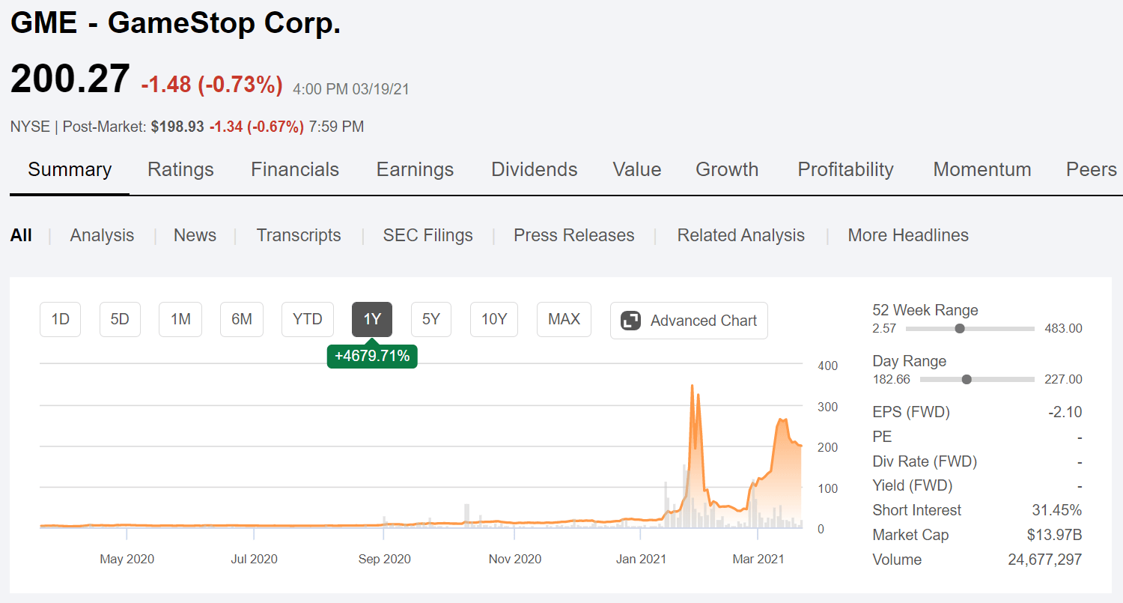Show Press Releases filter

point(574,235)
